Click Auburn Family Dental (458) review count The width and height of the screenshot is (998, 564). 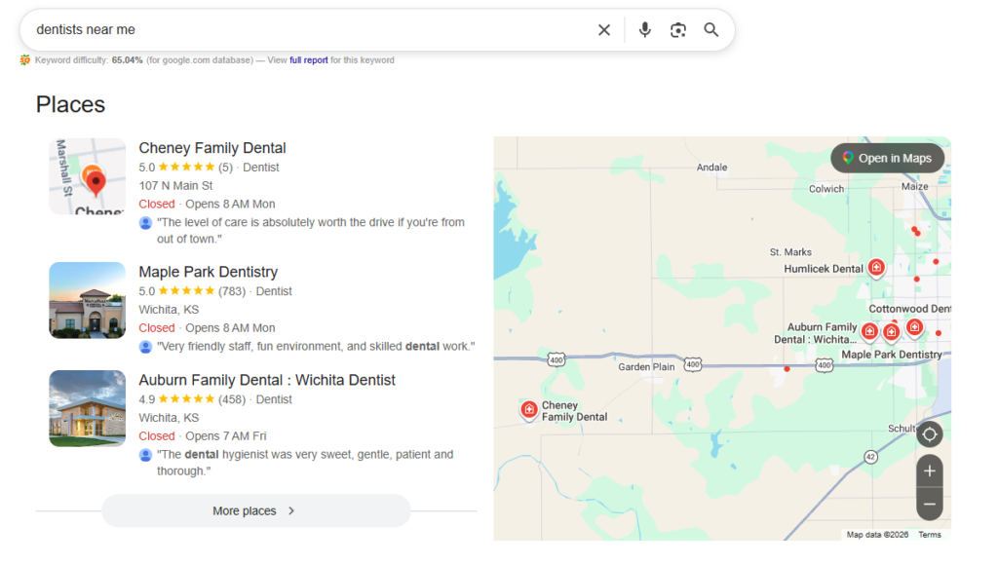tap(232, 400)
